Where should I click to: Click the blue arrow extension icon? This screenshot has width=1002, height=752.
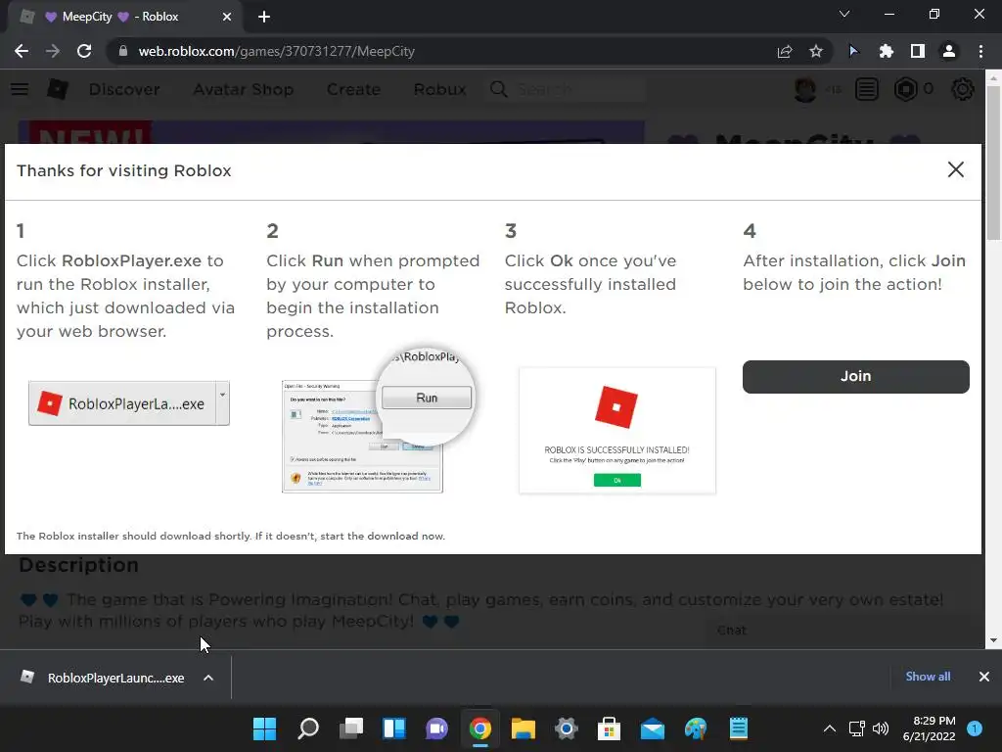pos(853,51)
